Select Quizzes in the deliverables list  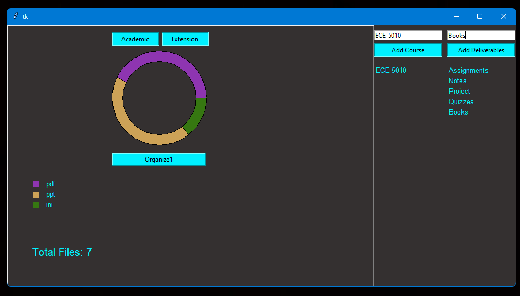461,102
